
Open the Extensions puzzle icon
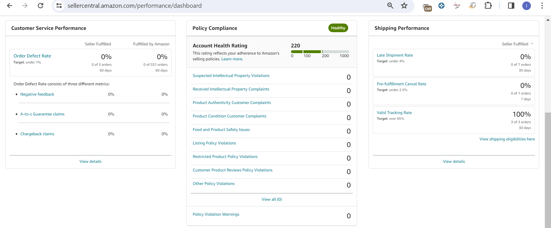click(488, 6)
